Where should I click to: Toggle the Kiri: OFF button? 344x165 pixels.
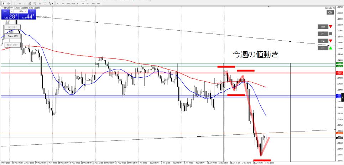pyautogui.click(x=12, y=27)
